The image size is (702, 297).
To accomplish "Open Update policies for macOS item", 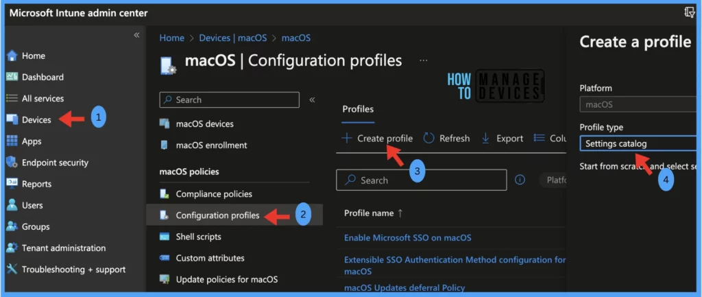I will point(226,280).
